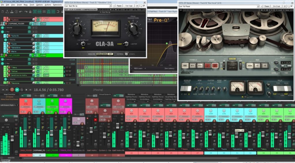Select the 888 tape formula button
Image resolution: width=295 pixels, height=163 pixels.
click(x=184, y=65)
